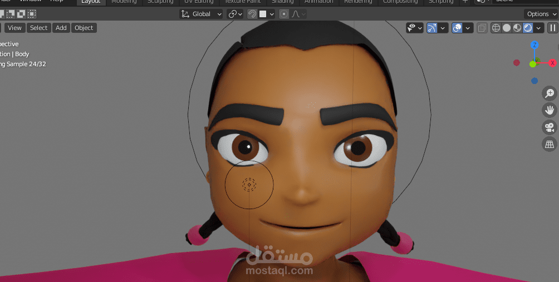
Task: Expand overlays settings dropdown arrow
Action: (468, 28)
